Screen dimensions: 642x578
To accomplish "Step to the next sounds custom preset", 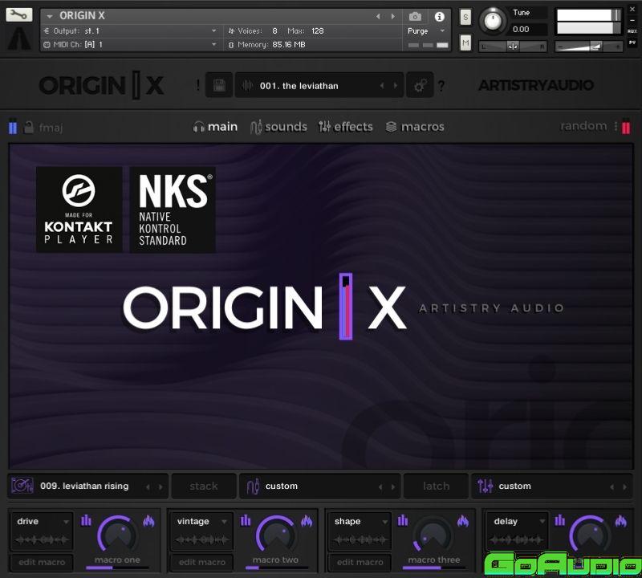I will coord(393,486).
